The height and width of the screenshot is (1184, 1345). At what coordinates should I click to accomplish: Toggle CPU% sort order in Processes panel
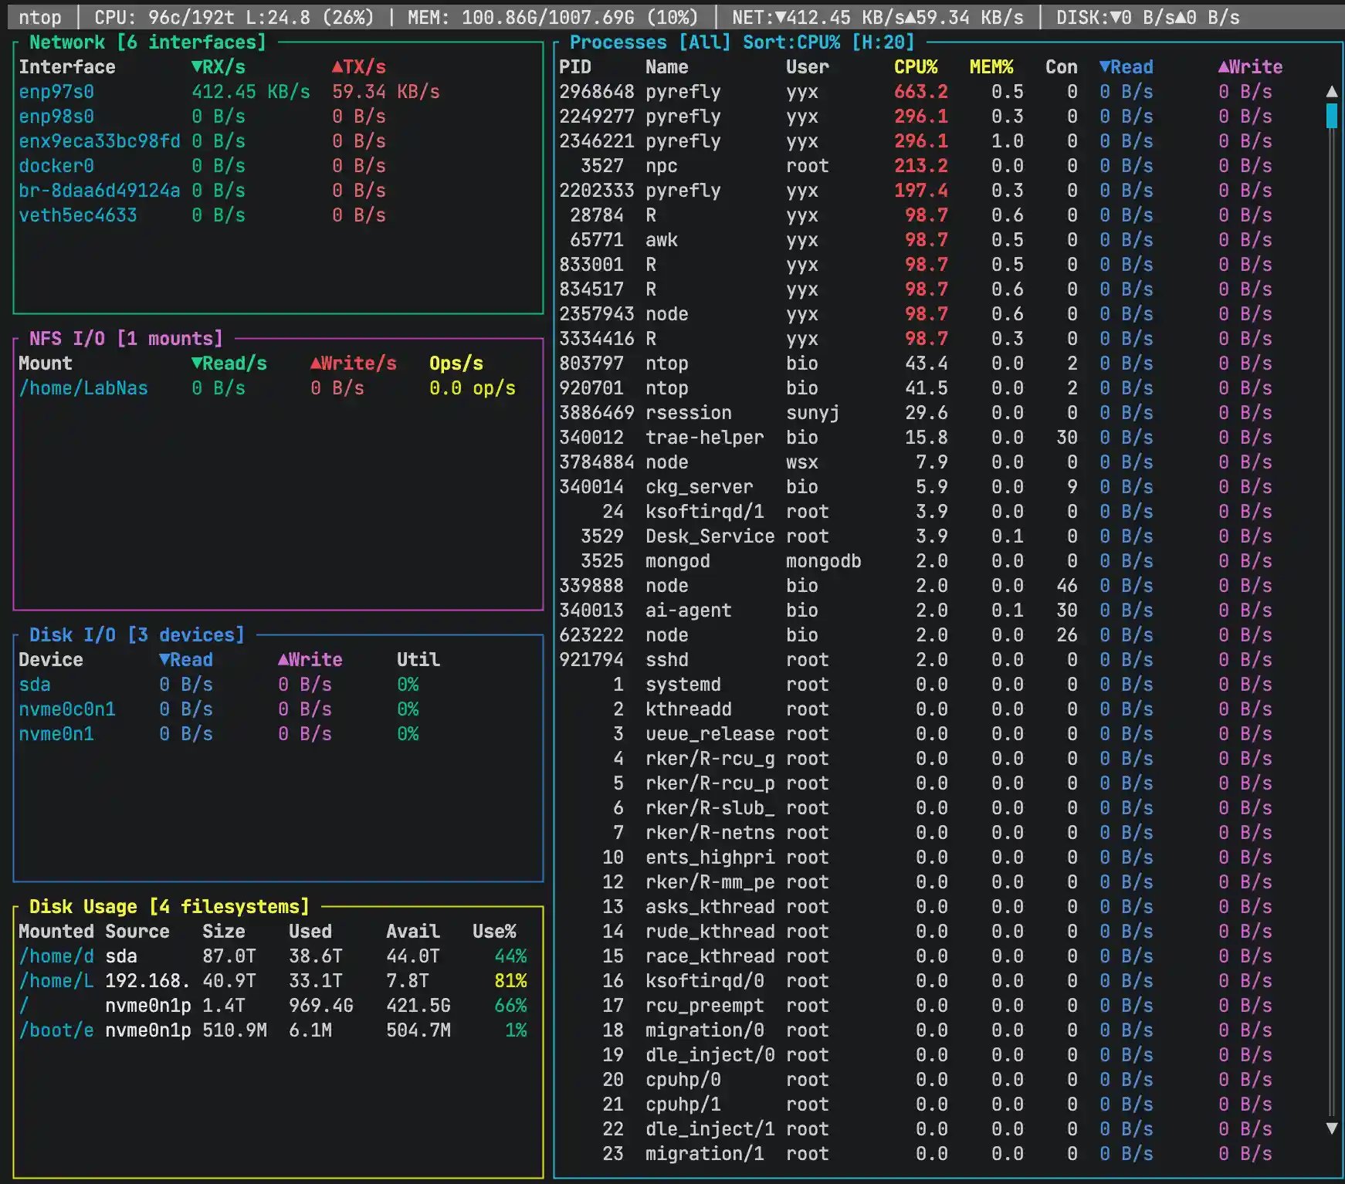tap(916, 67)
